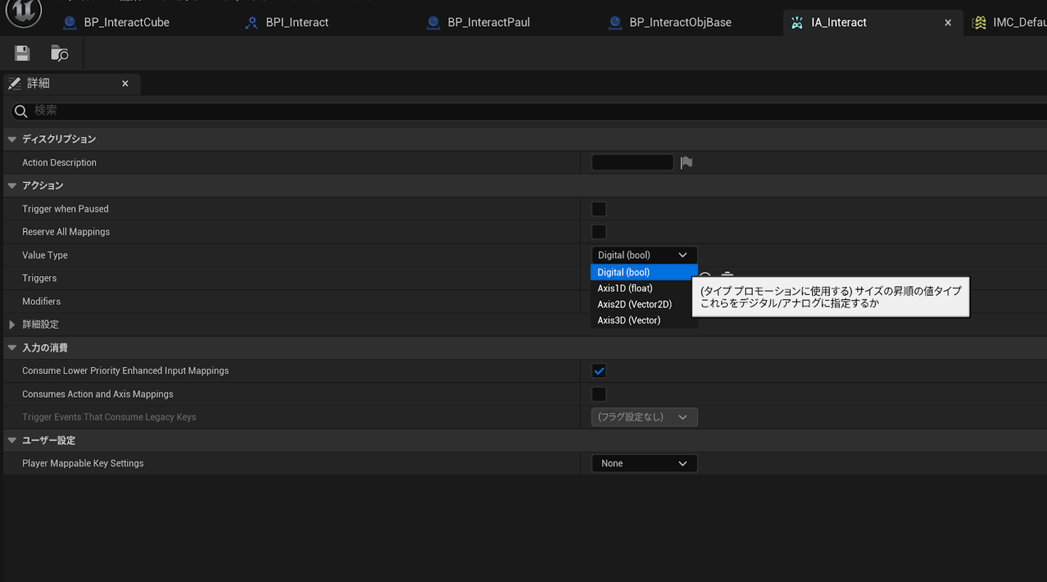
Task: Select the BP_InteractObjBase tab
Action: tap(670, 23)
